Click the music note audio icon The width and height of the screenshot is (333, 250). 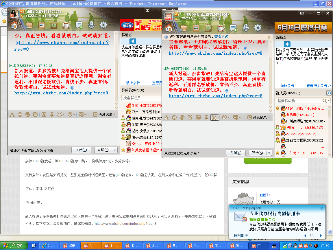(x=206, y=117)
